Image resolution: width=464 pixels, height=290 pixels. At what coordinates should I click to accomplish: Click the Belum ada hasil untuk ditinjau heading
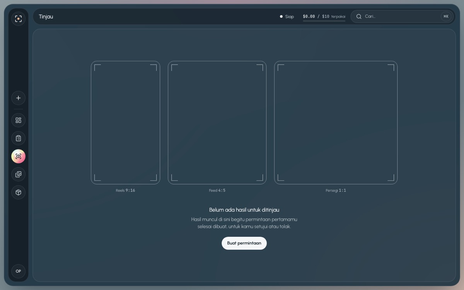[244, 210]
